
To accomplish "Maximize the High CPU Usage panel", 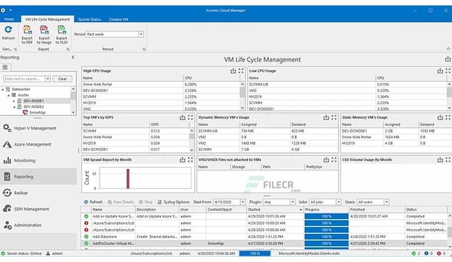I will (x=241, y=71).
